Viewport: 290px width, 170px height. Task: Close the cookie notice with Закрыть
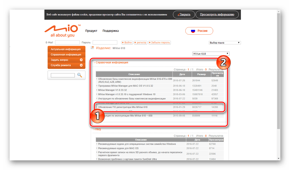(x=184, y=14)
